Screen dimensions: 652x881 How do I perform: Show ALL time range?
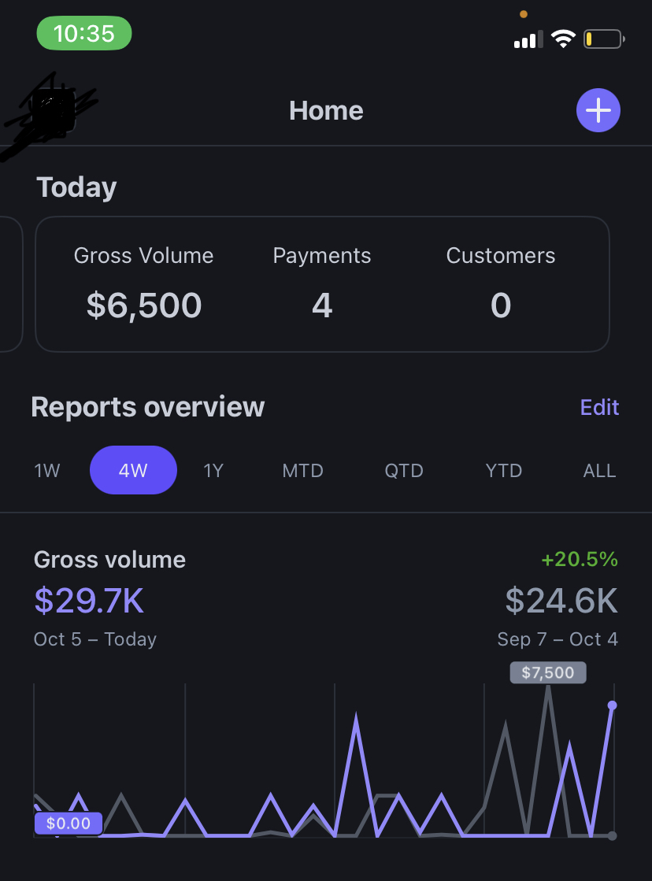(x=600, y=470)
